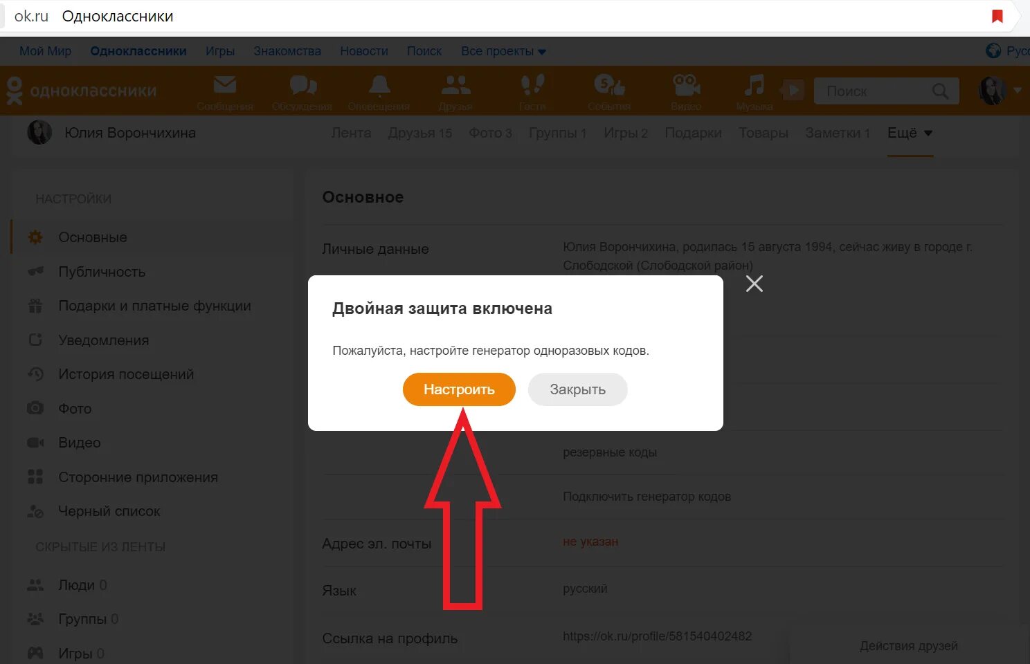Select Основные gear icon in settings

pyautogui.click(x=35, y=237)
